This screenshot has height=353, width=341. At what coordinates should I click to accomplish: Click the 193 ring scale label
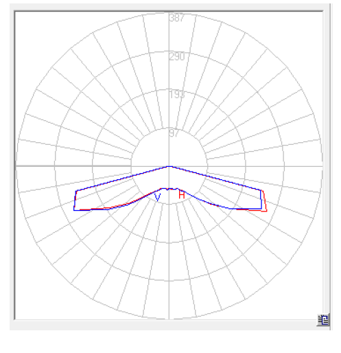coord(176,95)
